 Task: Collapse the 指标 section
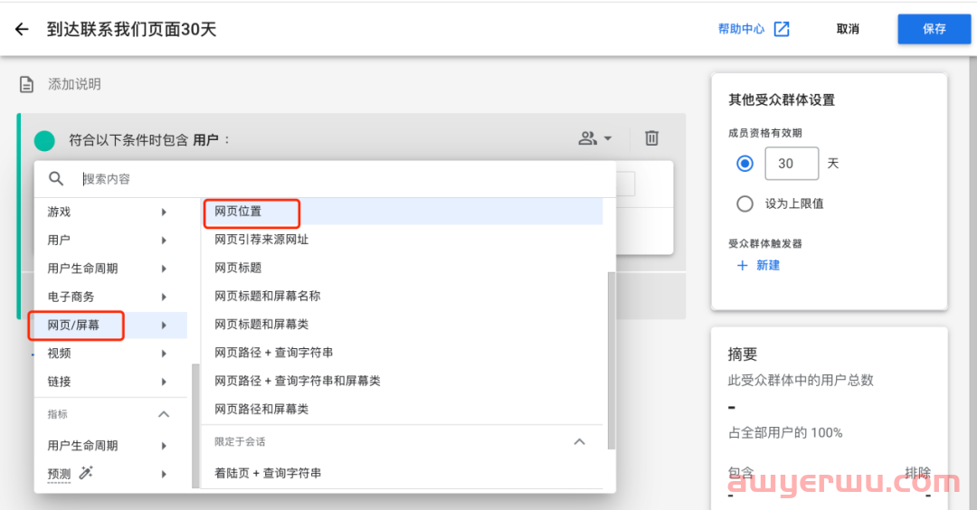click(164, 414)
